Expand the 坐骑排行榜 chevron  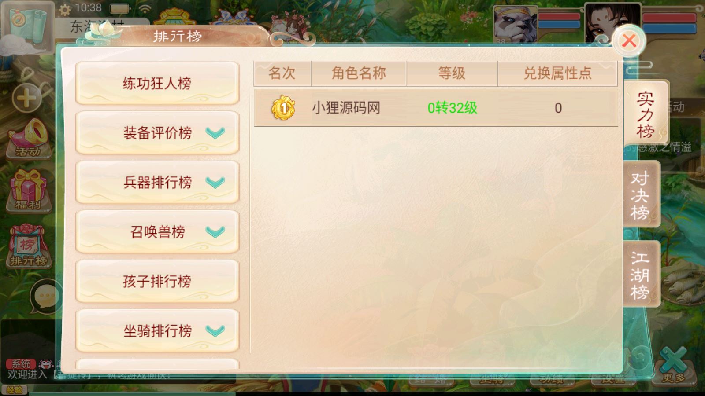click(215, 330)
